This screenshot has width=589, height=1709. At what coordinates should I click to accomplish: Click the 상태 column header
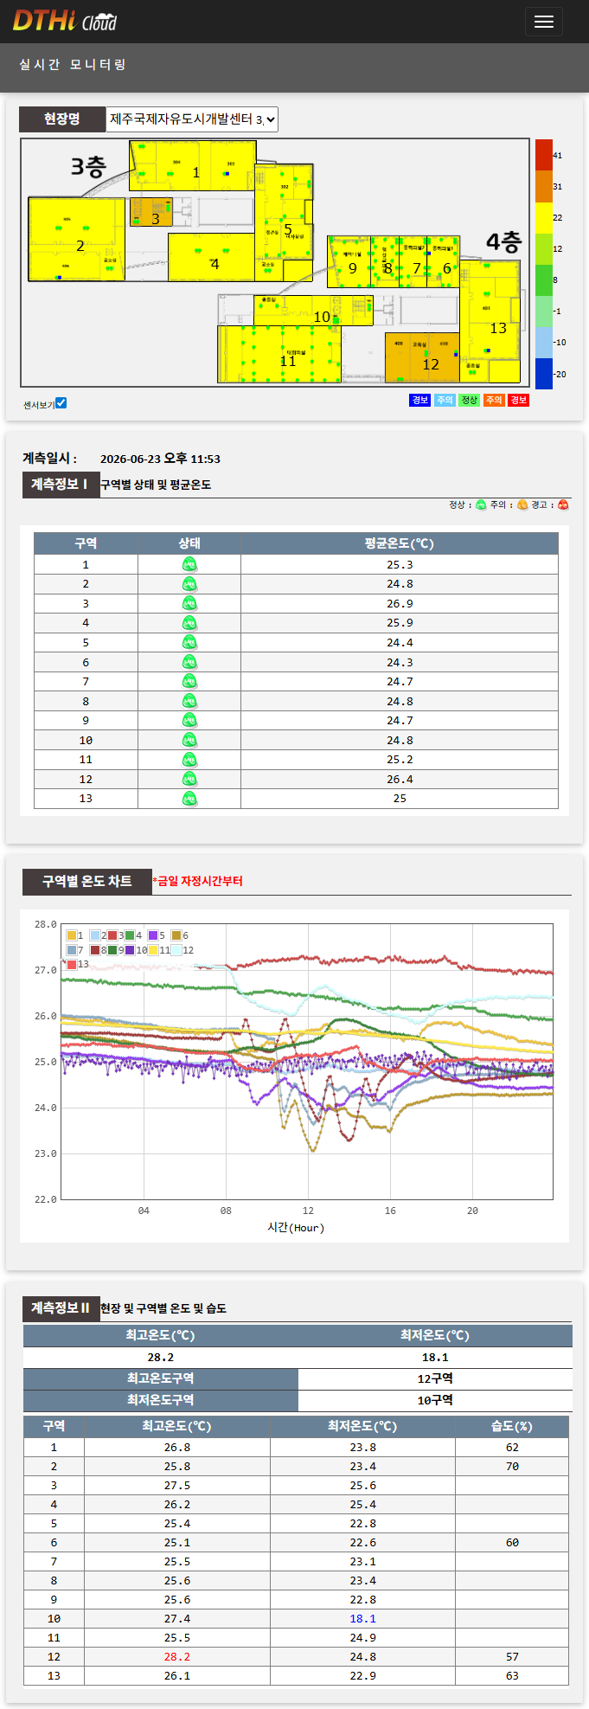(x=189, y=543)
